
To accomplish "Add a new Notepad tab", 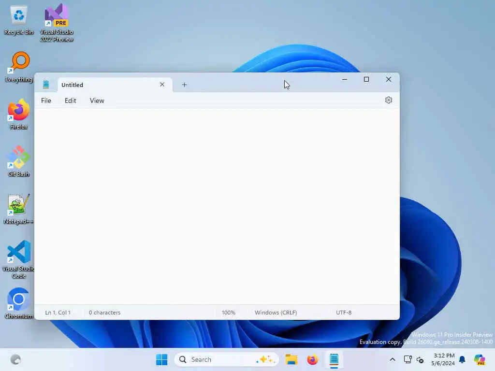I will pos(184,85).
